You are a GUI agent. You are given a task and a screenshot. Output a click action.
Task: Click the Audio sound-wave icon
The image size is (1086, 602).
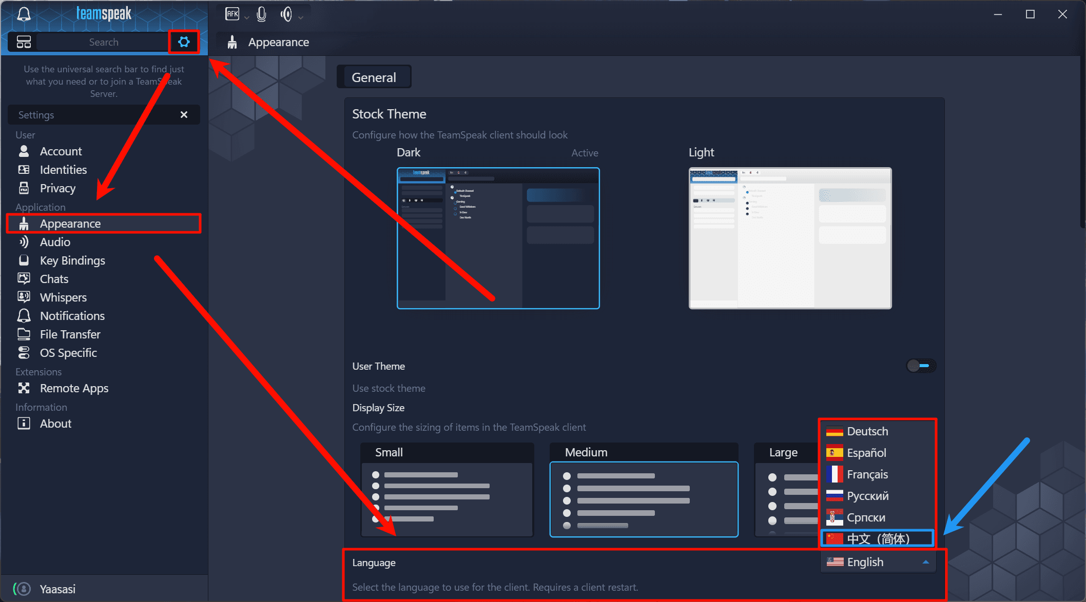(24, 242)
